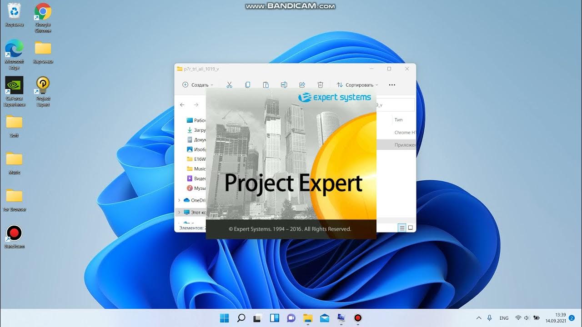The width and height of the screenshot is (582, 327).
Task: Go back with the Explorer back arrow
Action: point(182,105)
